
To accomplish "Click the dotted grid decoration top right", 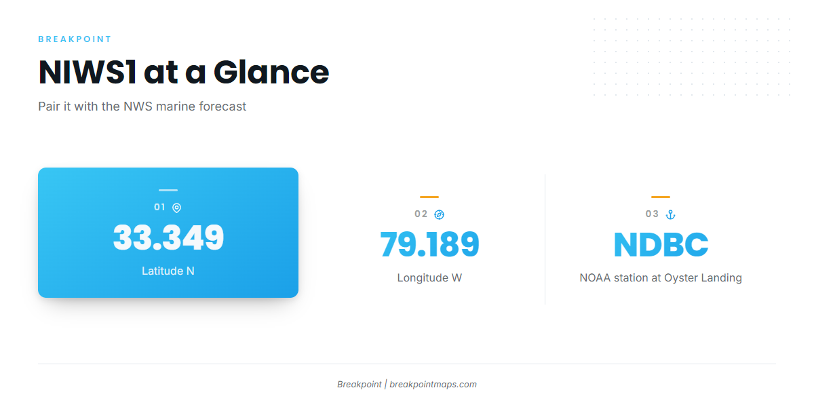I will (691, 58).
